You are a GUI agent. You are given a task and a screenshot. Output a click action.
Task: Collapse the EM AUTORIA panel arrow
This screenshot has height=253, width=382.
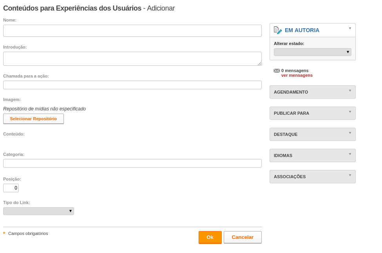click(x=350, y=29)
